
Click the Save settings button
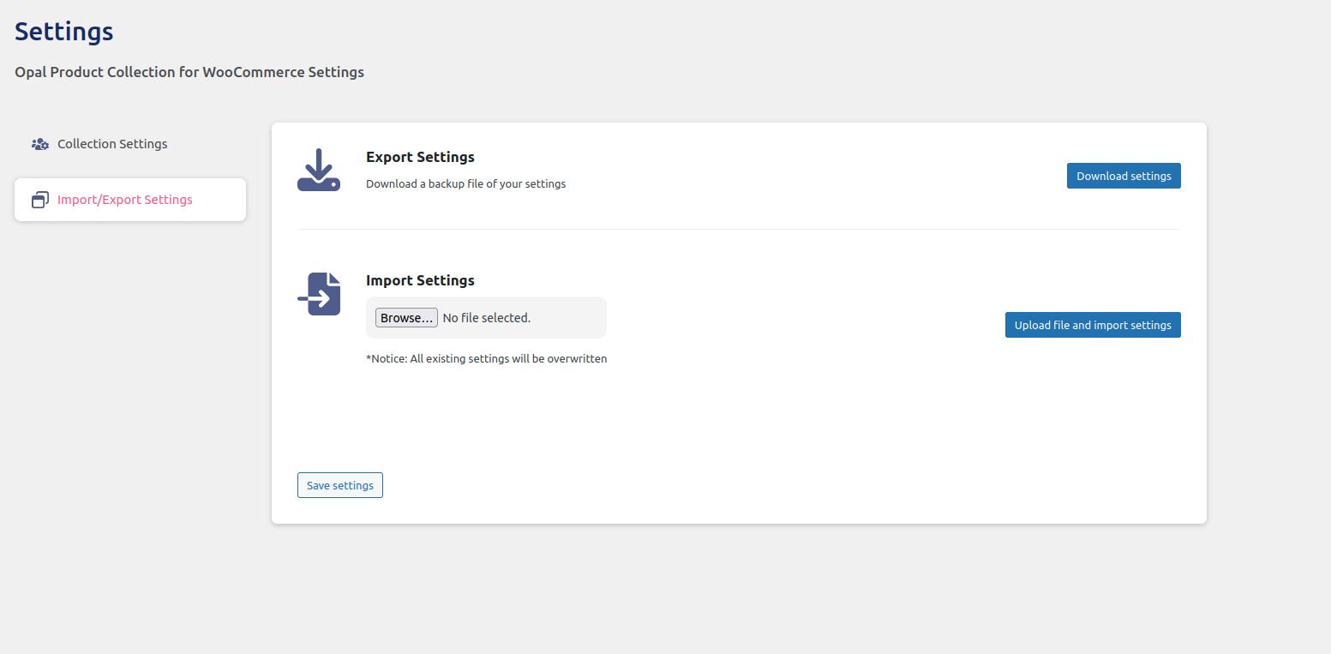[x=340, y=485]
